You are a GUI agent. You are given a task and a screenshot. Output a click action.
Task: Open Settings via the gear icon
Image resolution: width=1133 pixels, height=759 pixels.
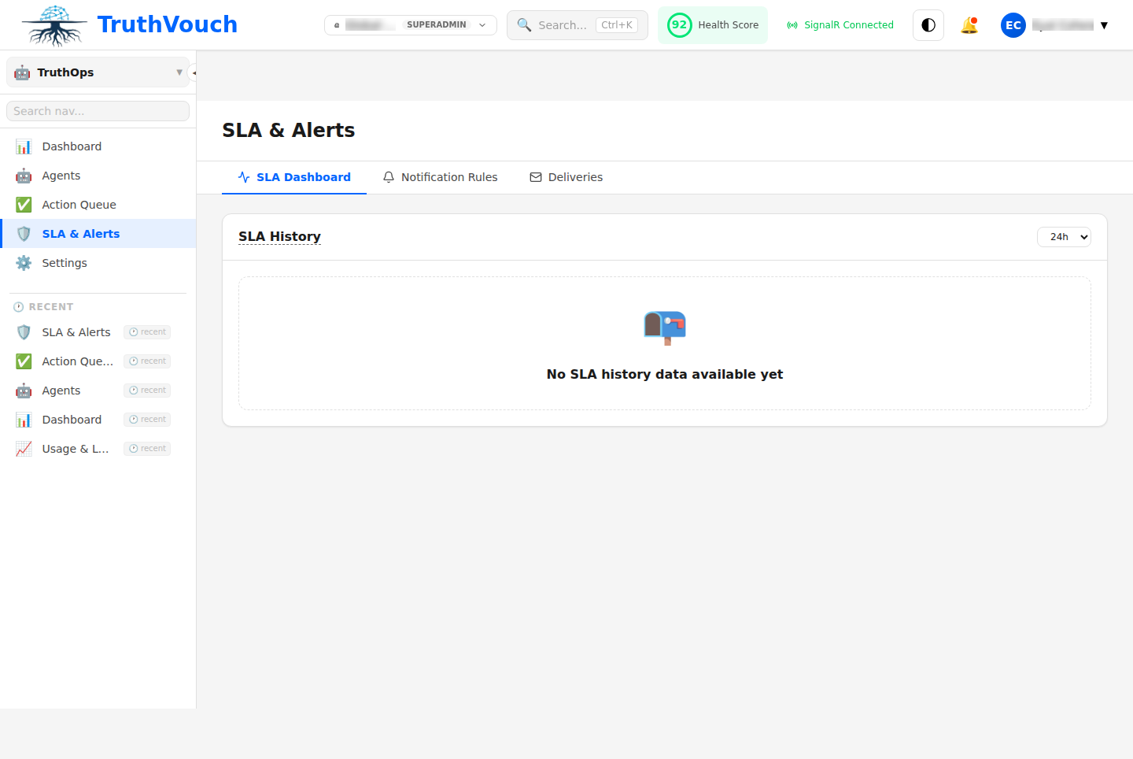click(x=24, y=262)
